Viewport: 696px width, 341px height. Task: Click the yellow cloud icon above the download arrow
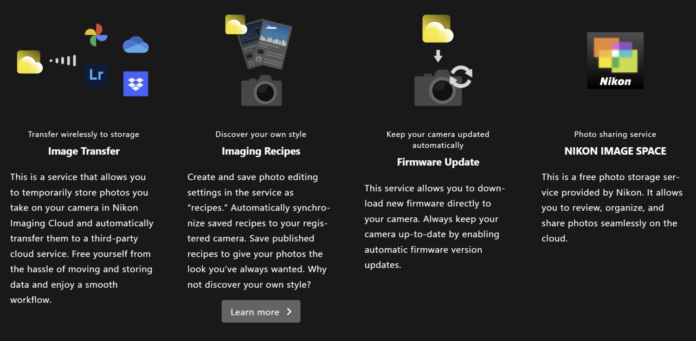pyautogui.click(x=438, y=29)
